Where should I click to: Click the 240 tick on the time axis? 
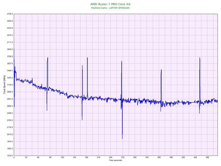pyautogui.click(x=110, y=157)
